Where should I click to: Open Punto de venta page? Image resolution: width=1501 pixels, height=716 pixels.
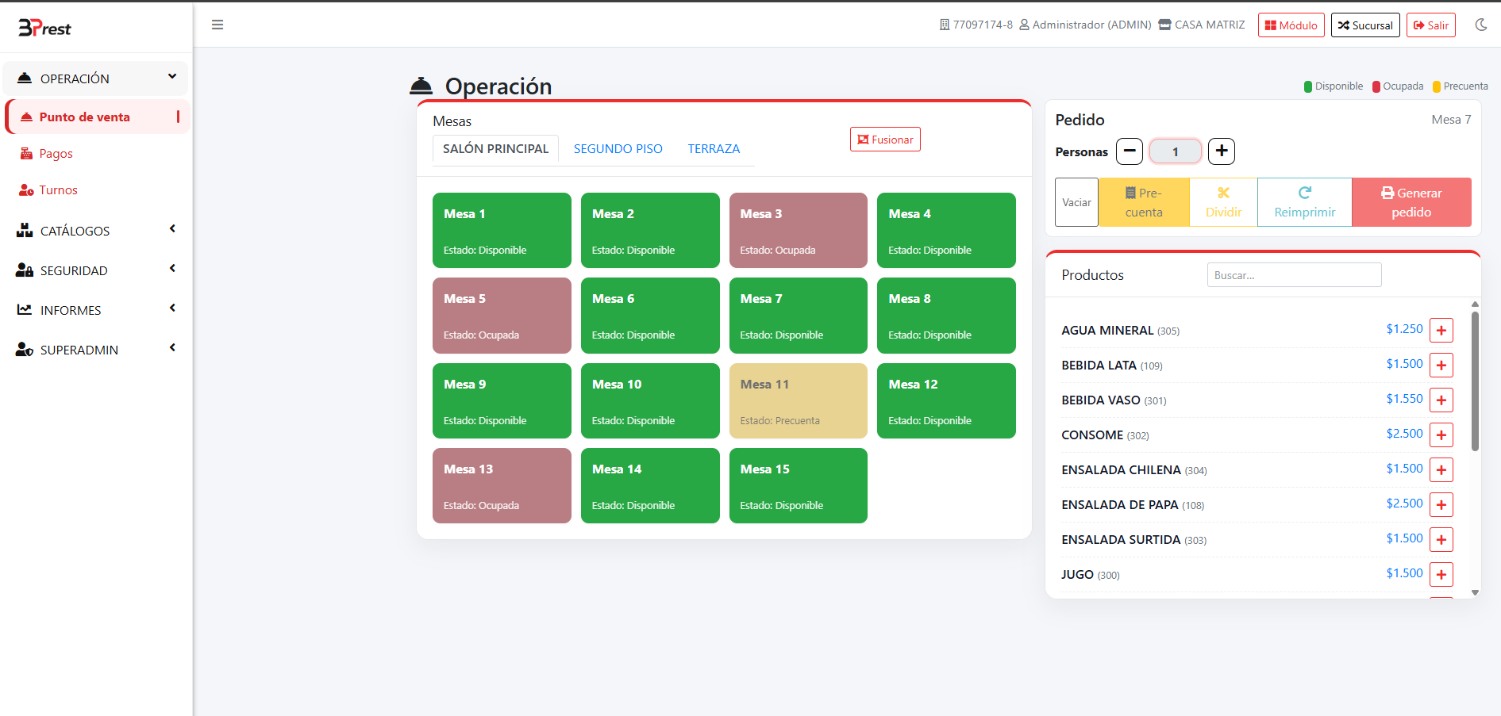98,117
